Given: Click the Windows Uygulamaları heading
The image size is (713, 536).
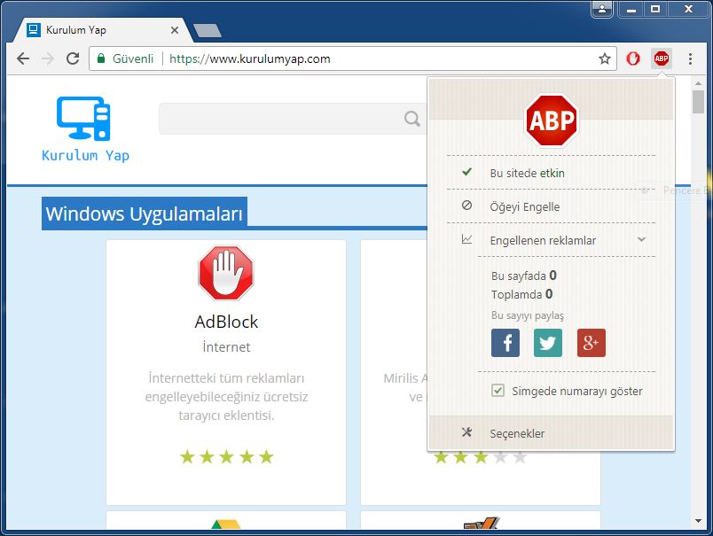Looking at the screenshot, I should pos(145,214).
